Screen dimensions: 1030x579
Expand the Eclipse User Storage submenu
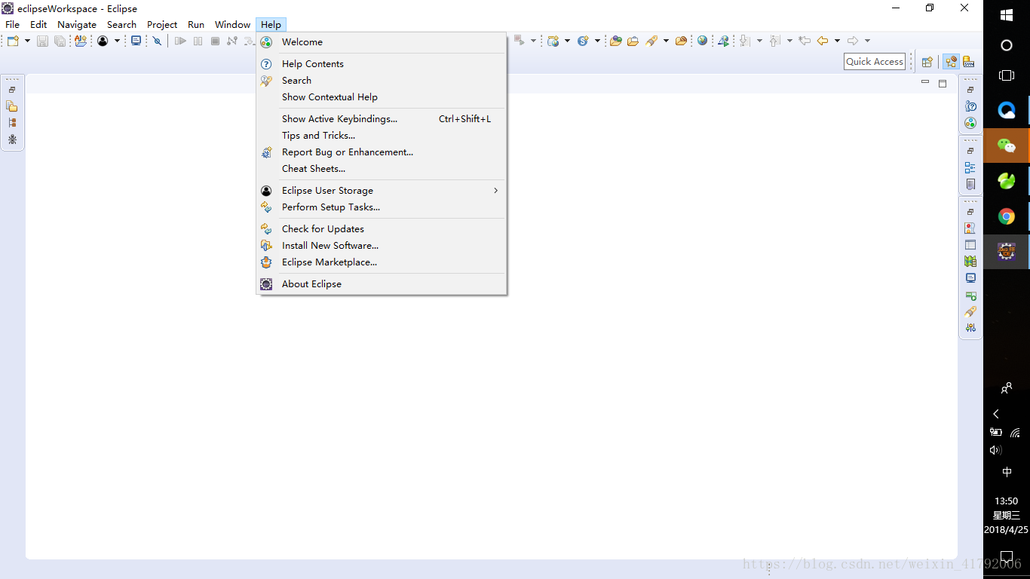click(x=382, y=191)
